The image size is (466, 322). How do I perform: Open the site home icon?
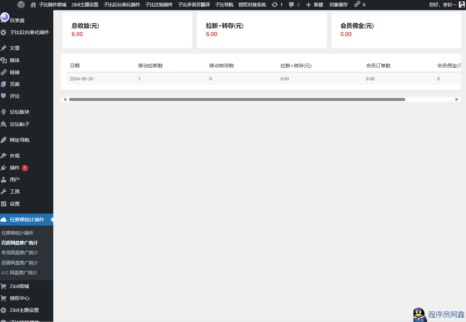coord(33,5)
